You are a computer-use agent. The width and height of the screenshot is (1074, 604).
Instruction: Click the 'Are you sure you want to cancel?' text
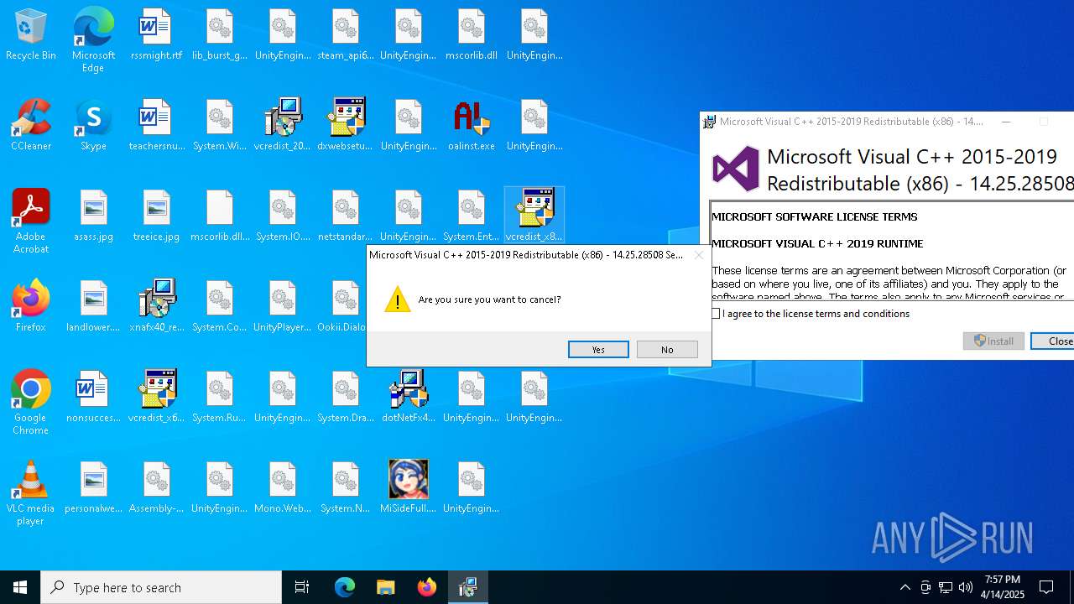tap(490, 299)
